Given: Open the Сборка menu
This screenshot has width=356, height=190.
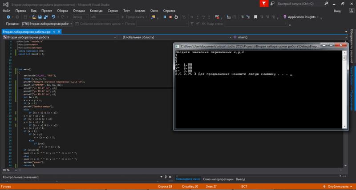Looking at the screenshot, I should pos(62,11).
